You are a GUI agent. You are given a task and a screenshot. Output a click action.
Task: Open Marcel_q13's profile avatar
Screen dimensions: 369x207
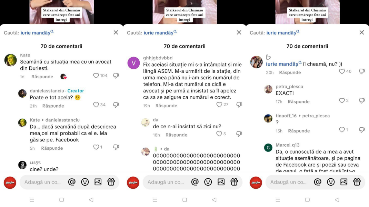pos(268,148)
